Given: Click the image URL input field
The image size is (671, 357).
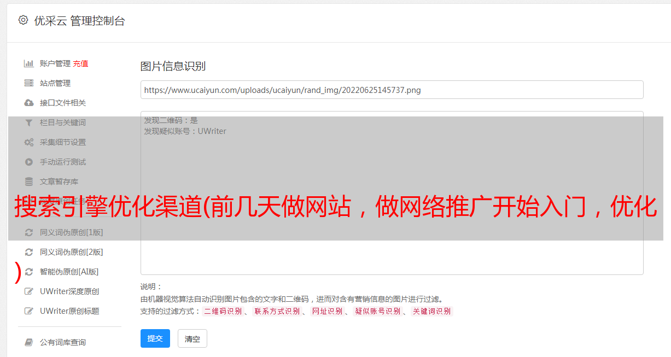Looking at the screenshot, I should pos(392,90).
